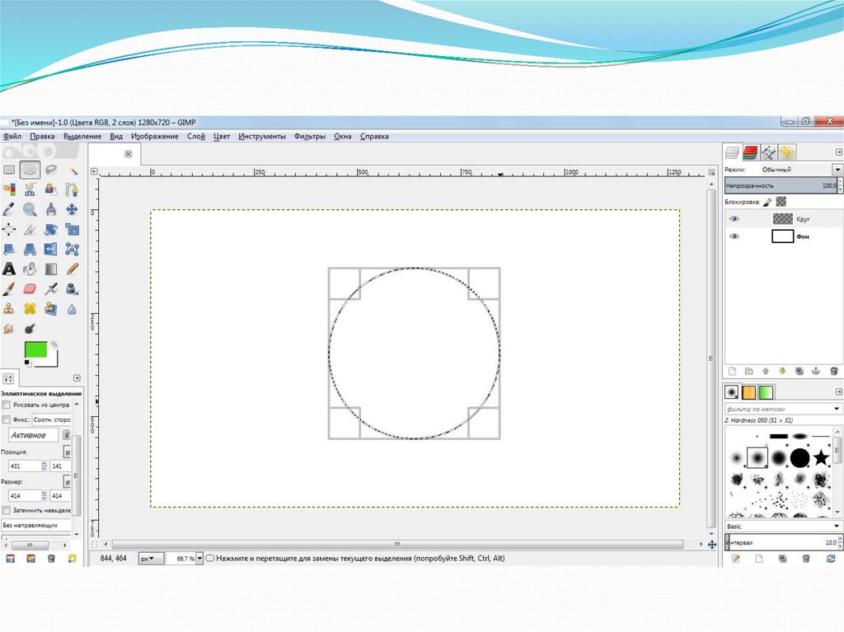This screenshot has width=844, height=632.
Task: Pick the Text tool in toolbox
Action: (9, 269)
